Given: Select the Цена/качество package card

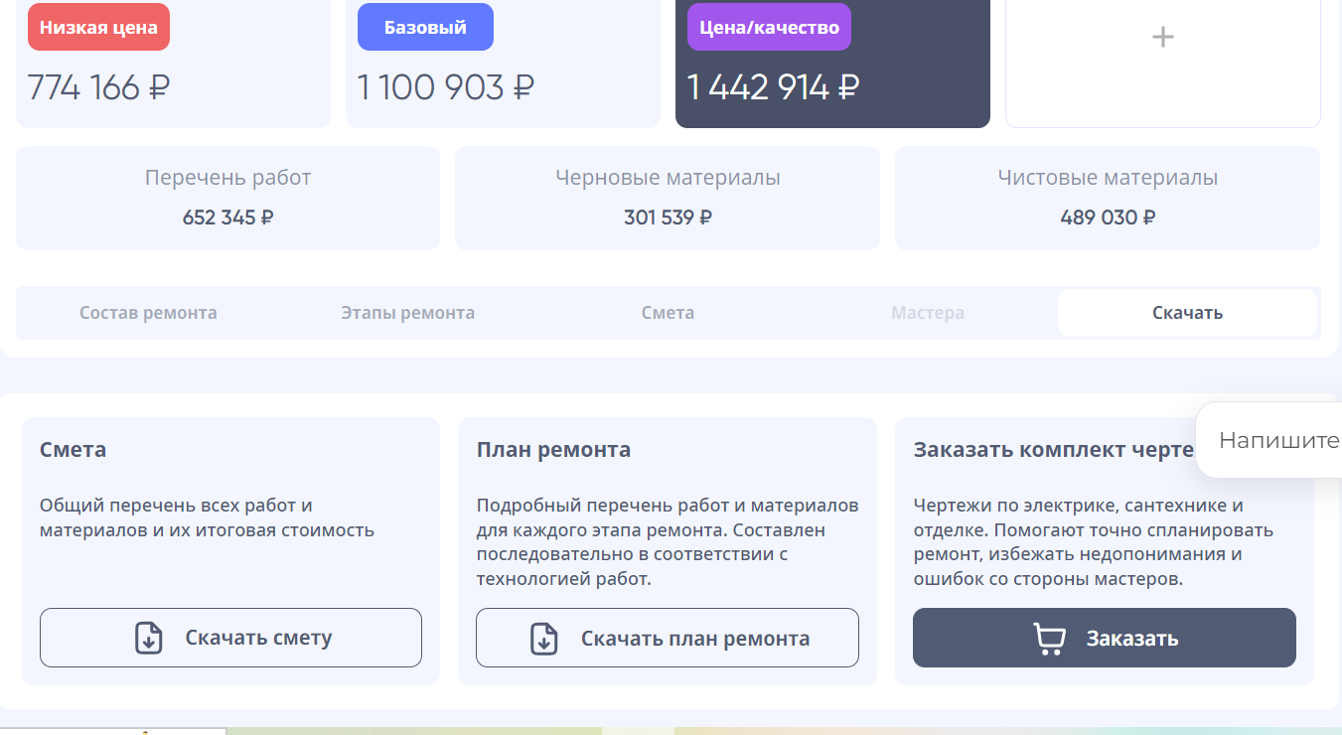Looking at the screenshot, I should pos(832,64).
